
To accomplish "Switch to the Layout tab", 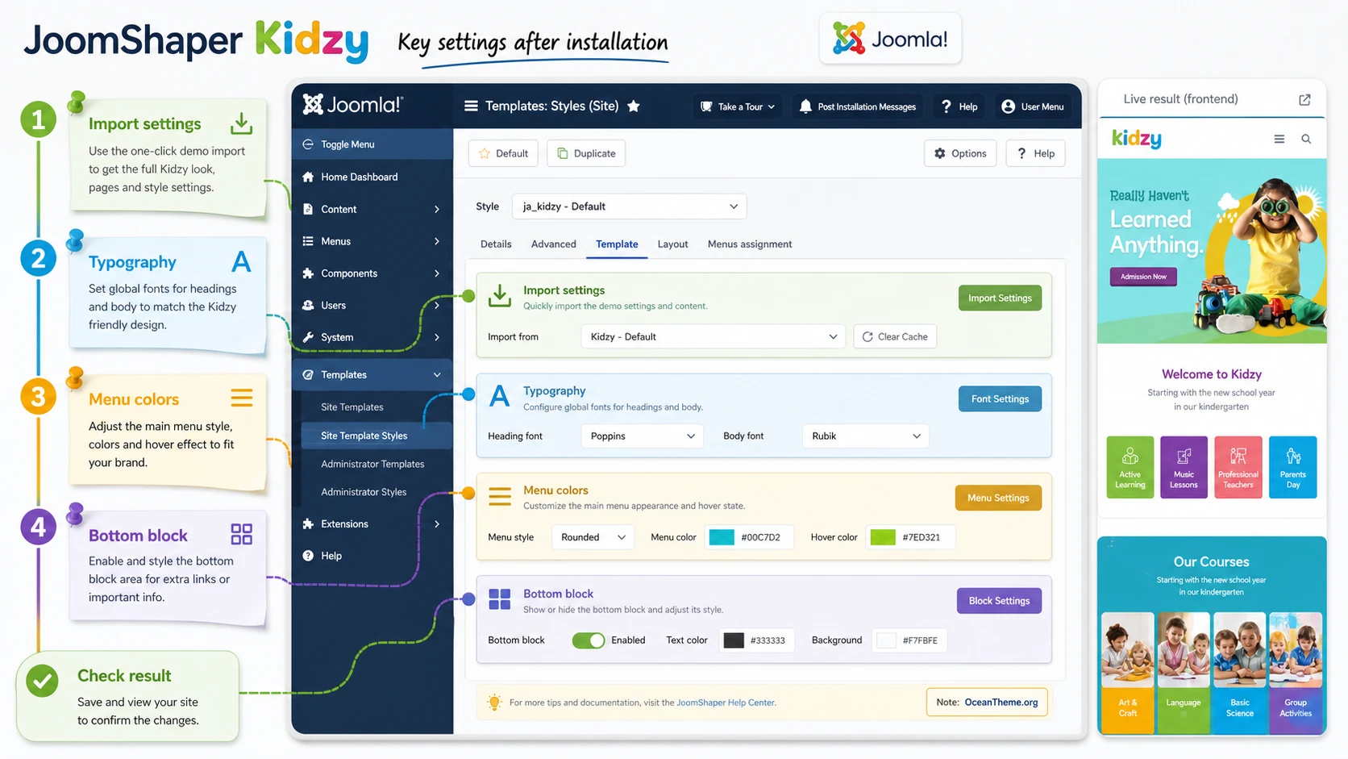I will click(x=672, y=244).
